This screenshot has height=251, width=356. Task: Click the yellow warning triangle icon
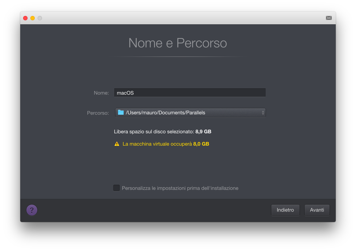117,144
